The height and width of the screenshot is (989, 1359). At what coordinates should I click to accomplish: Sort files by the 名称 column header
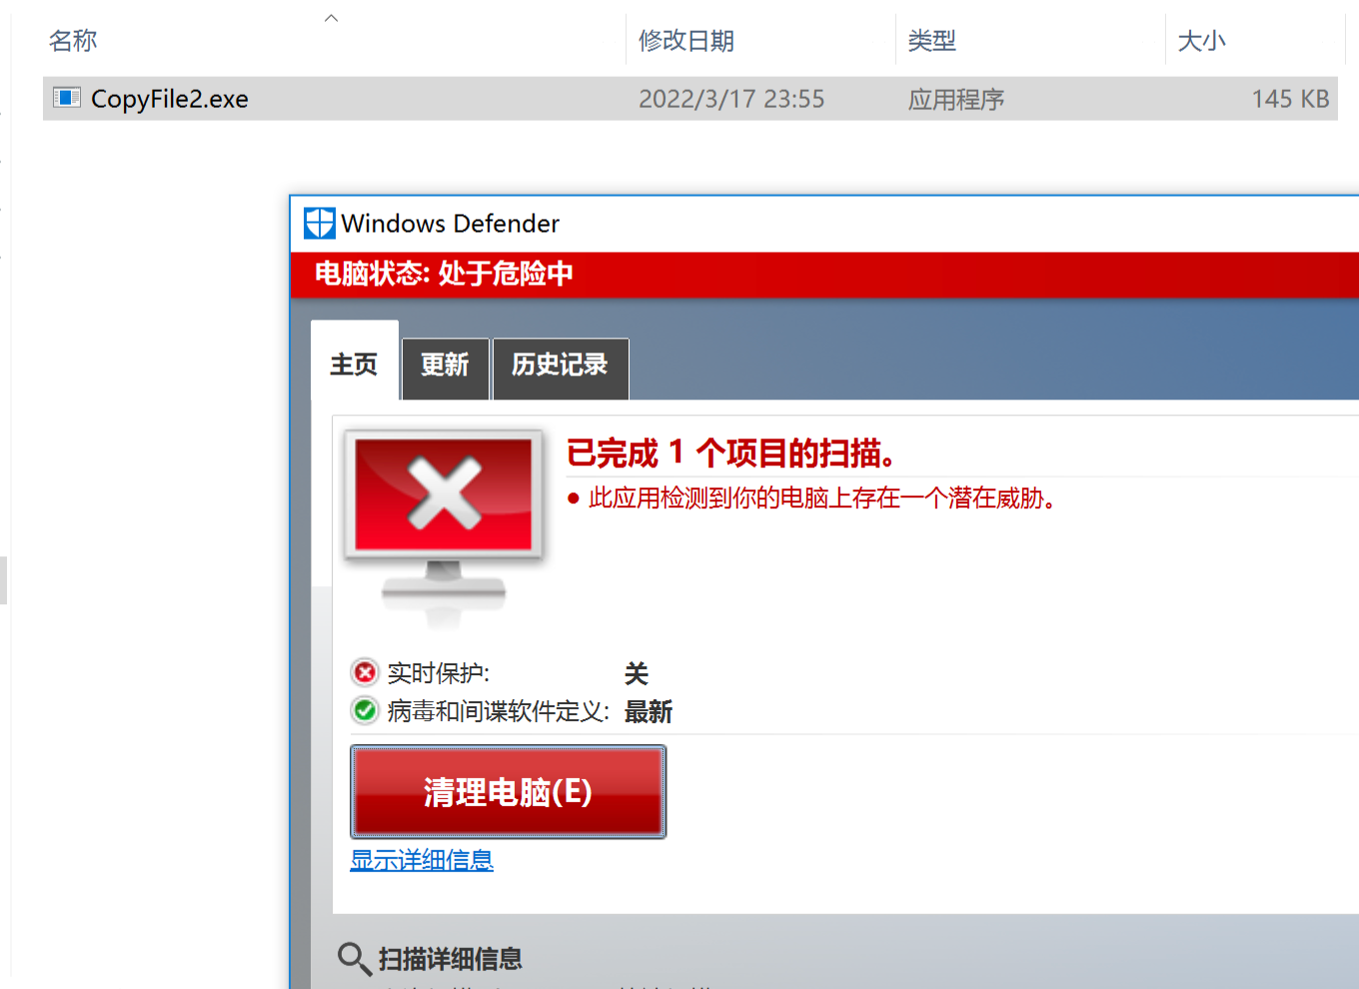[73, 41]
